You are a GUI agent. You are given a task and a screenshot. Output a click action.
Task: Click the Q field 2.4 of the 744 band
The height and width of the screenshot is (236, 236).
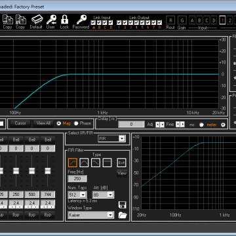click(48, 203)
